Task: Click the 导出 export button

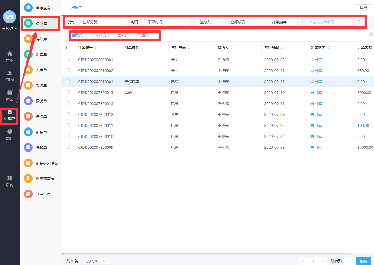Action: click(x=363, y=8)
